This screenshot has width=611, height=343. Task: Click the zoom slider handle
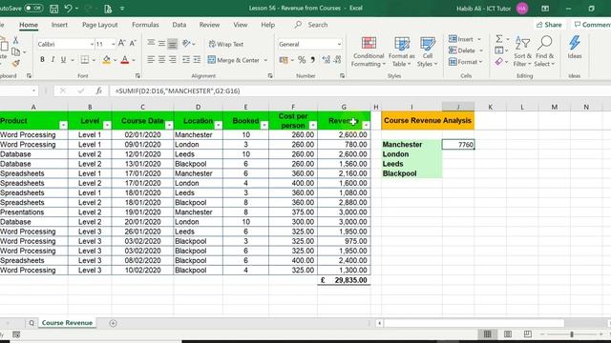pyautogui.click(x=572, y=334)
